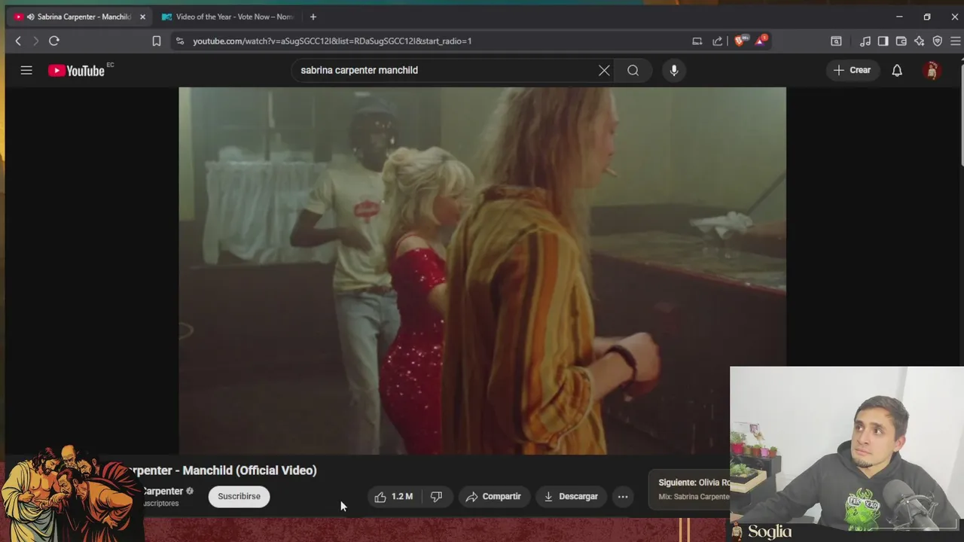Dislike the video with thumbs down
Screen dimensions: 964x542
tap(436, 496)
